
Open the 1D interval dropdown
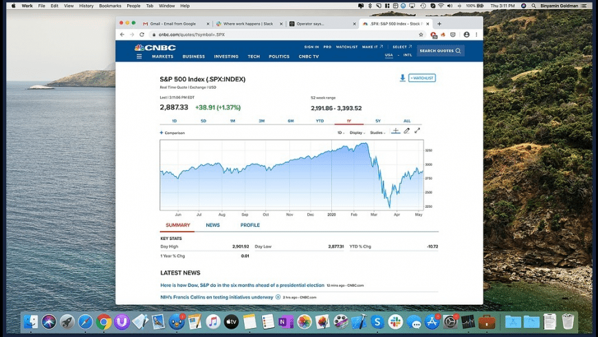(340, 133)
